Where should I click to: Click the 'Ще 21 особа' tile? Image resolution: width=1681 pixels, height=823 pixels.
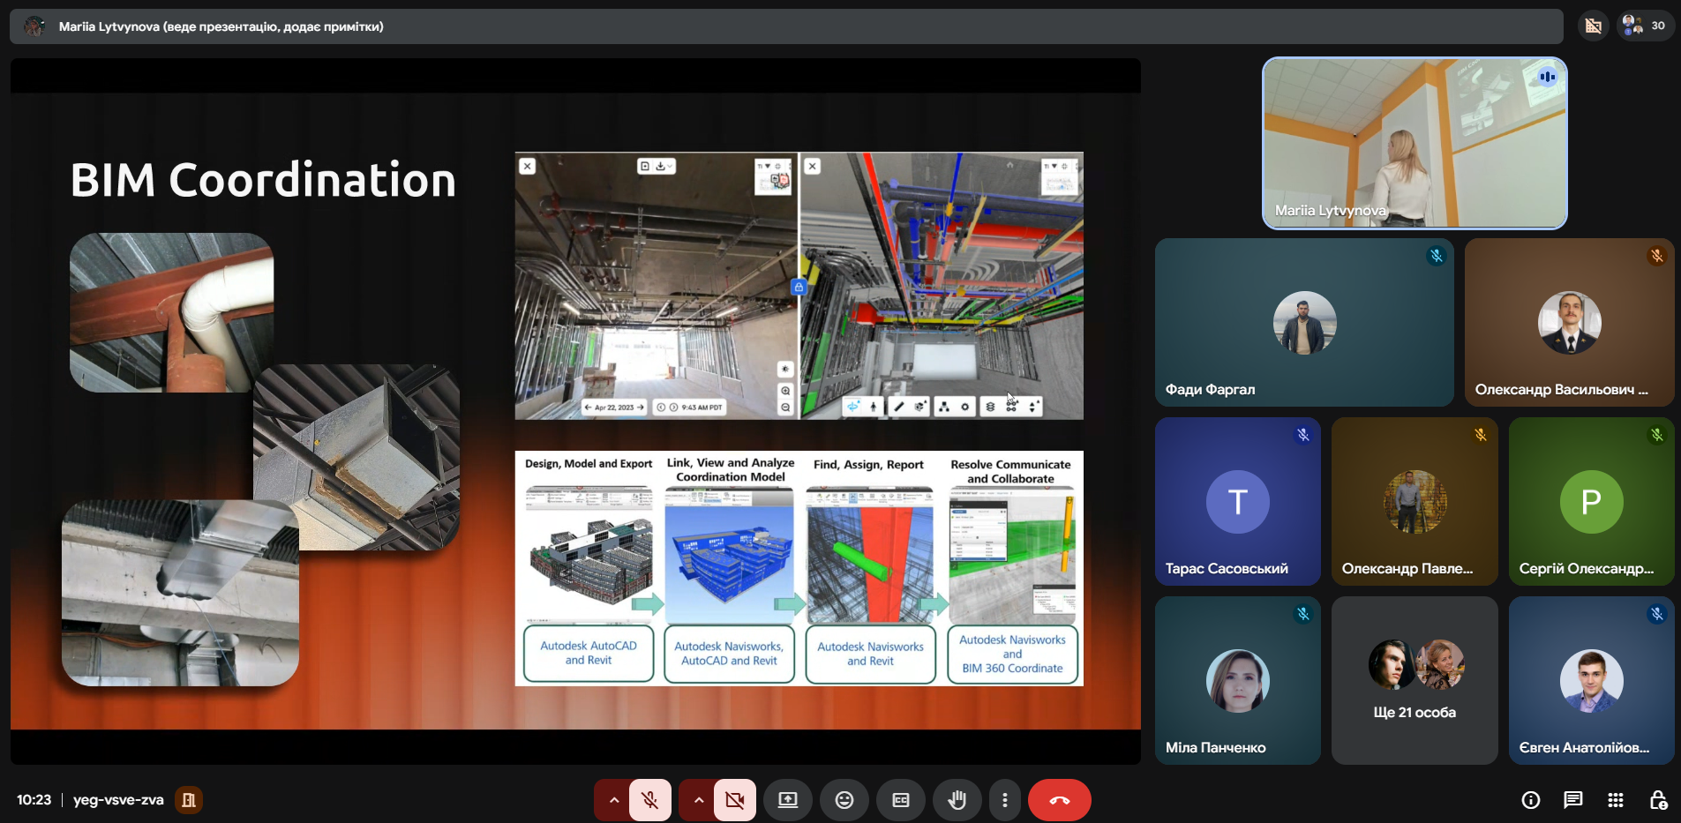coord(1414,680)
